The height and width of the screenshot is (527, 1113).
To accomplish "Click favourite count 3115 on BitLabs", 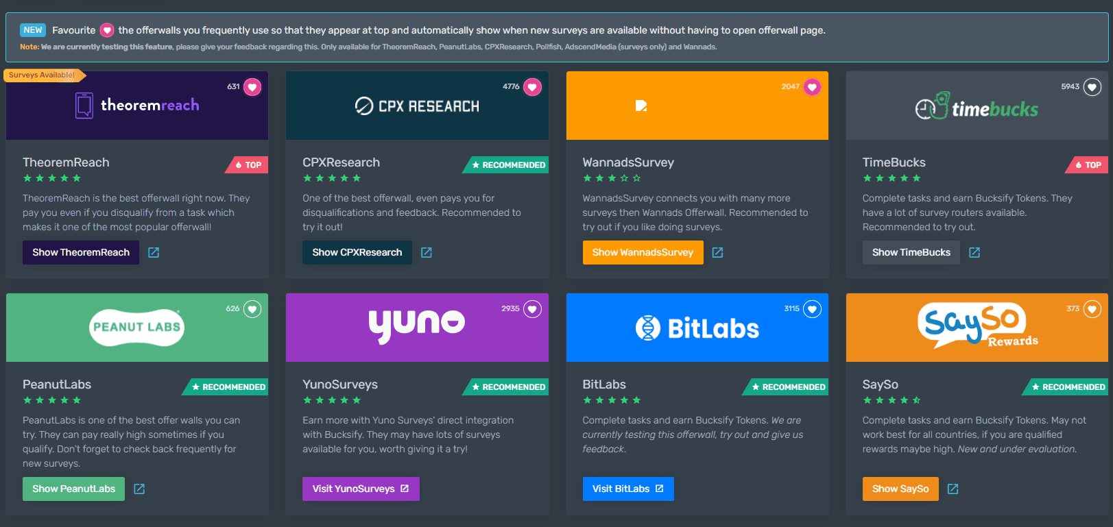I will click(791, 308).
